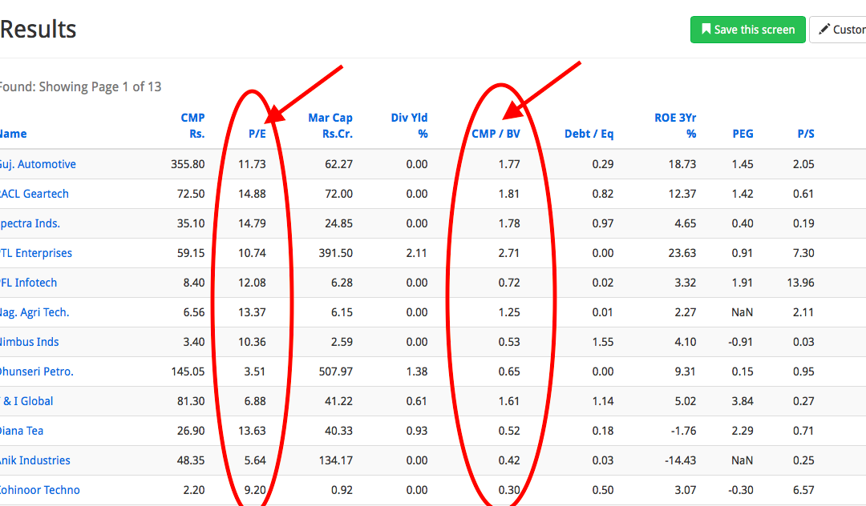This screenshot has height=506, width=866.
Task: Click CMP value 3.40 for Nimbus Inds
Action: [x=194, y=343]
